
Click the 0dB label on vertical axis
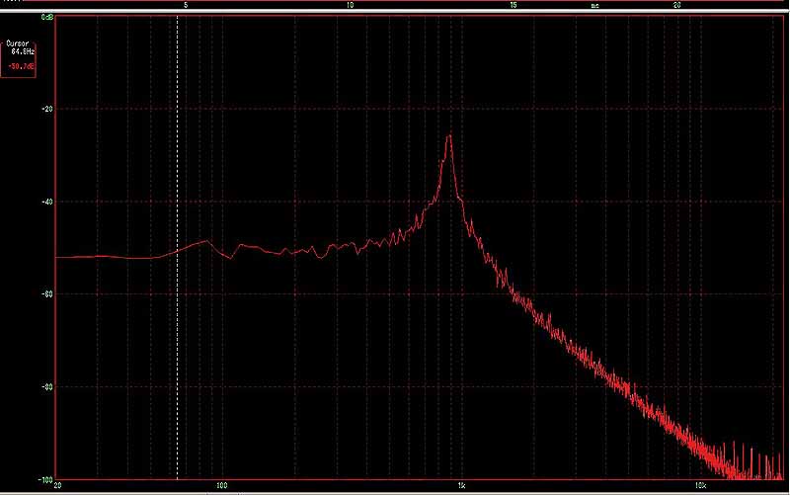tap(46, 17)
